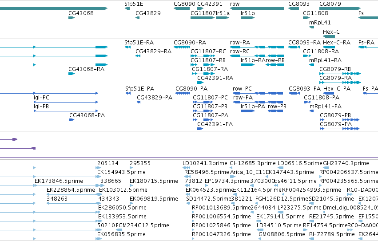Image resolution: width=378 pixels, height=241 pixels.
Task: Select the CG8093-PA protein label
Action: tap(305, 89)
